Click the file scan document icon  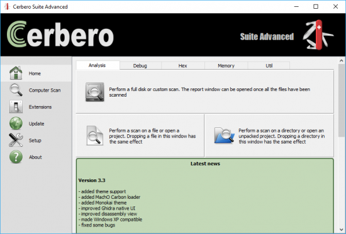click(x=94, y=136)
